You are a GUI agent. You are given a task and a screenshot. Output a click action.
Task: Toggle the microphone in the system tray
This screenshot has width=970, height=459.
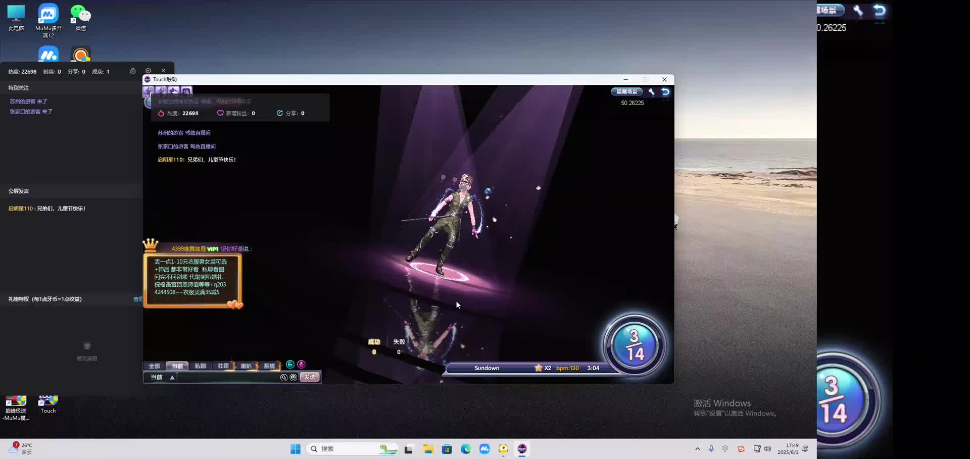711,449
